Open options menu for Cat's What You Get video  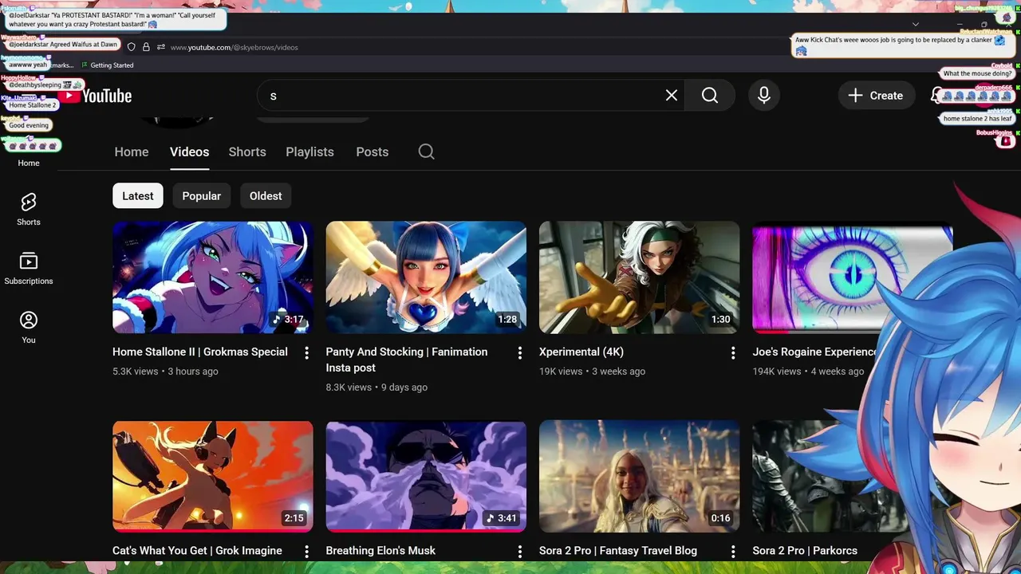tap(306, 552)
